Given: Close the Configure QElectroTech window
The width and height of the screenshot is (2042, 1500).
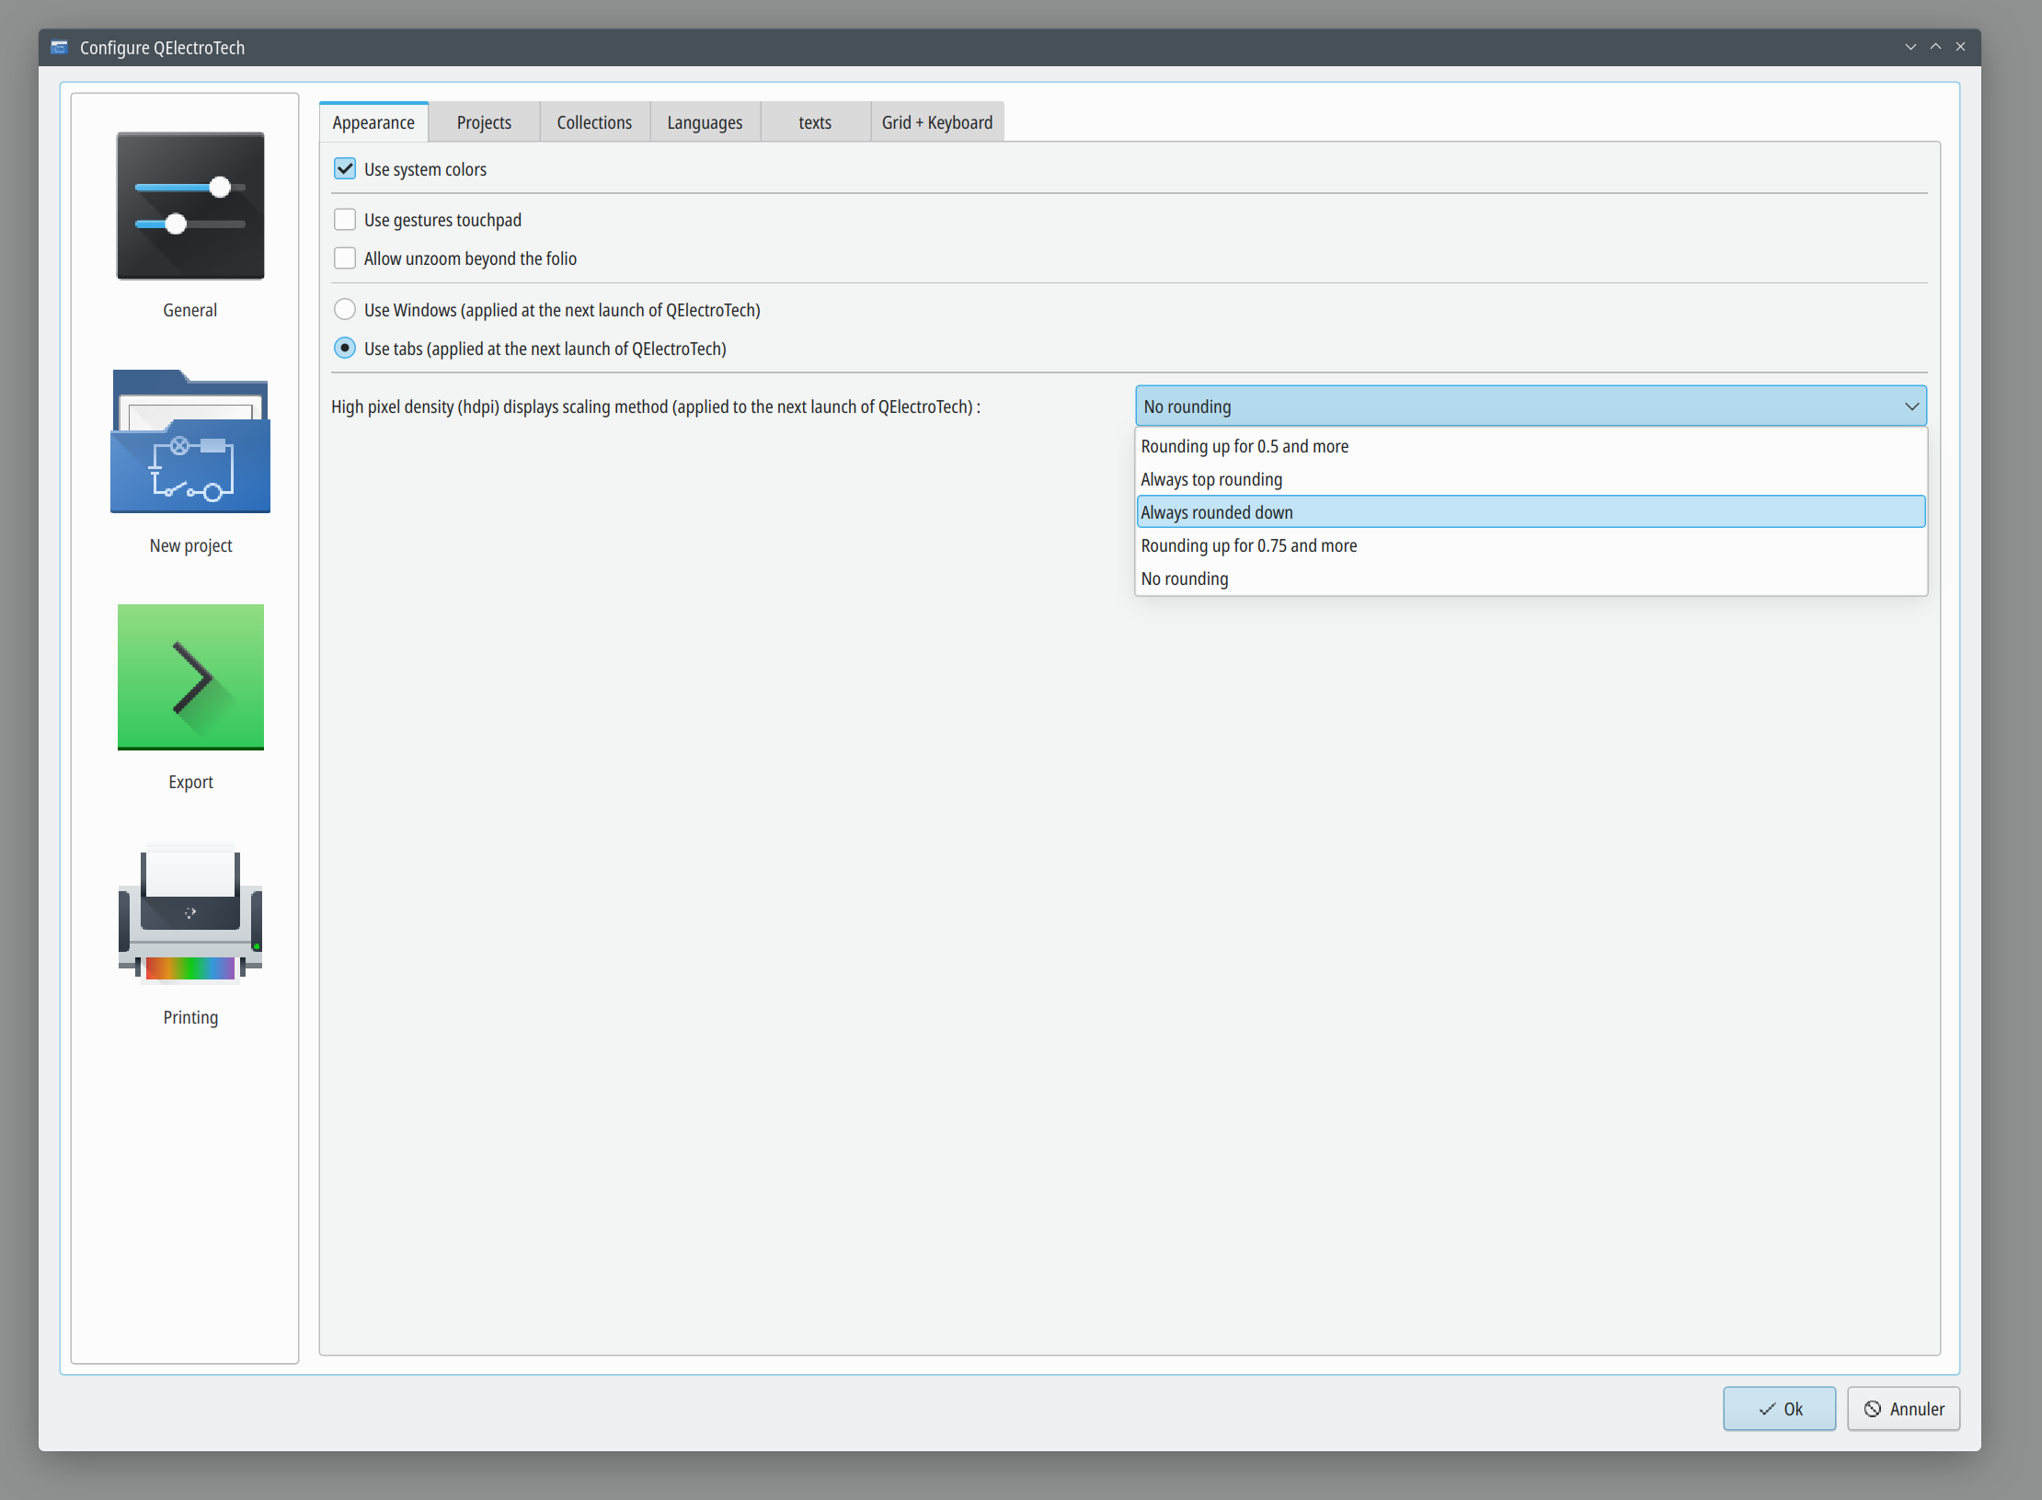Looking at the screenshot, I should 1960,47.
